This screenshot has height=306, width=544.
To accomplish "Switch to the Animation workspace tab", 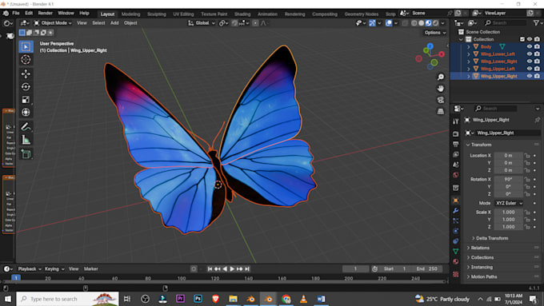I will (267, 14).
